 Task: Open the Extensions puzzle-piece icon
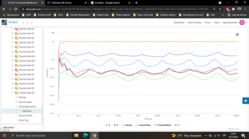(233, 9)
